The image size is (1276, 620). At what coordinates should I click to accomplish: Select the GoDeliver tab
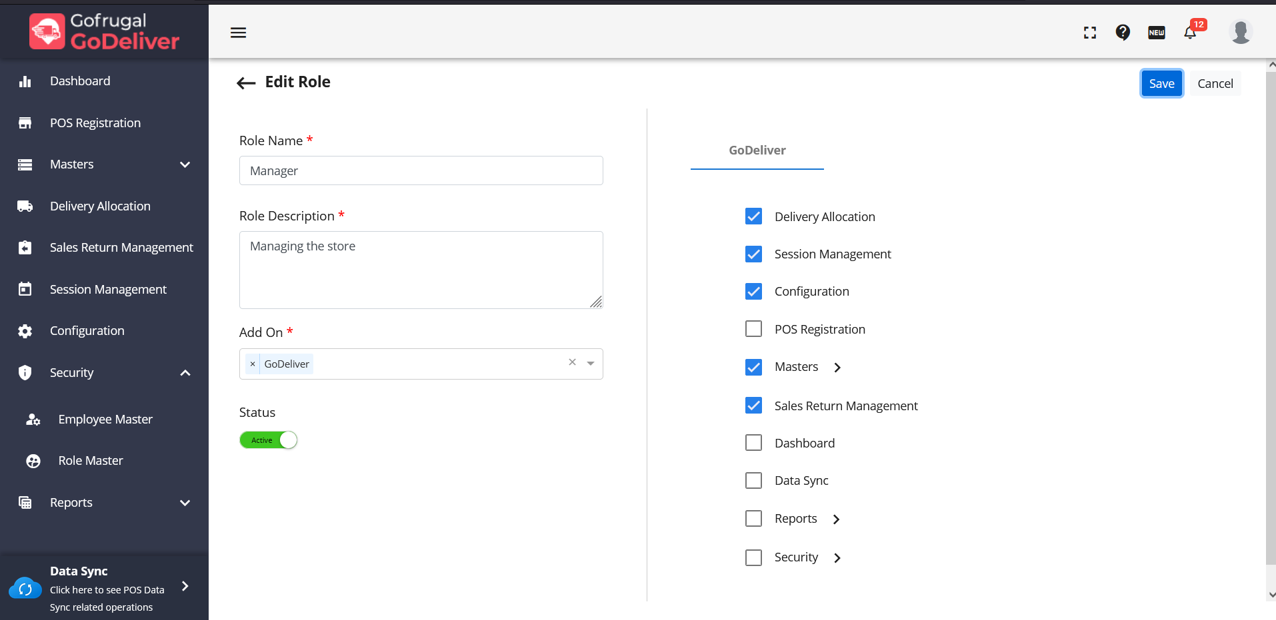click(x=757, y=151)
